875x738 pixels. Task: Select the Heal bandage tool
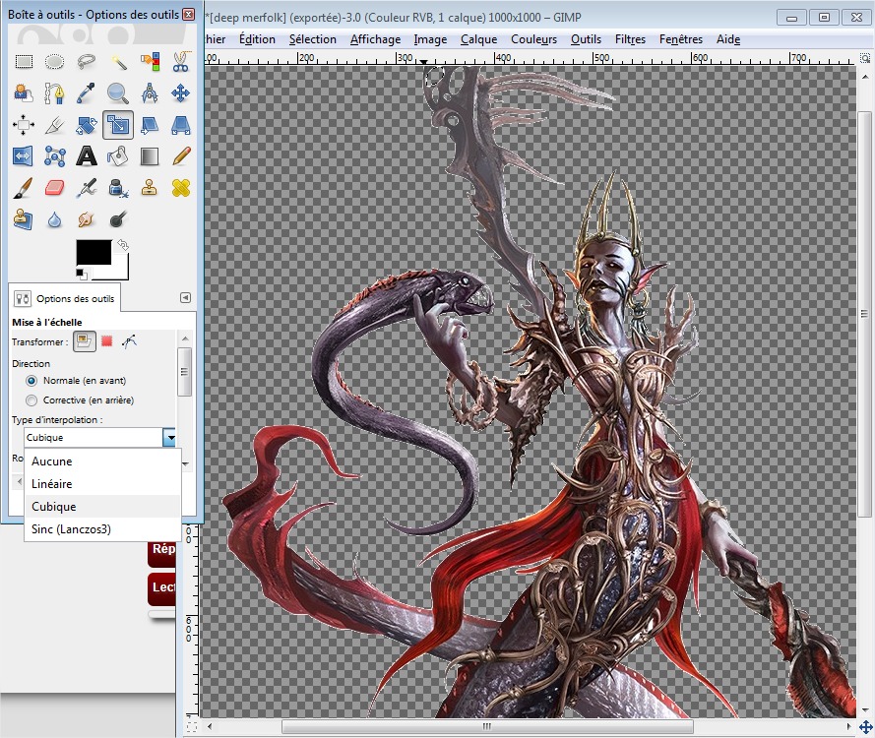(x=180, y=187)
